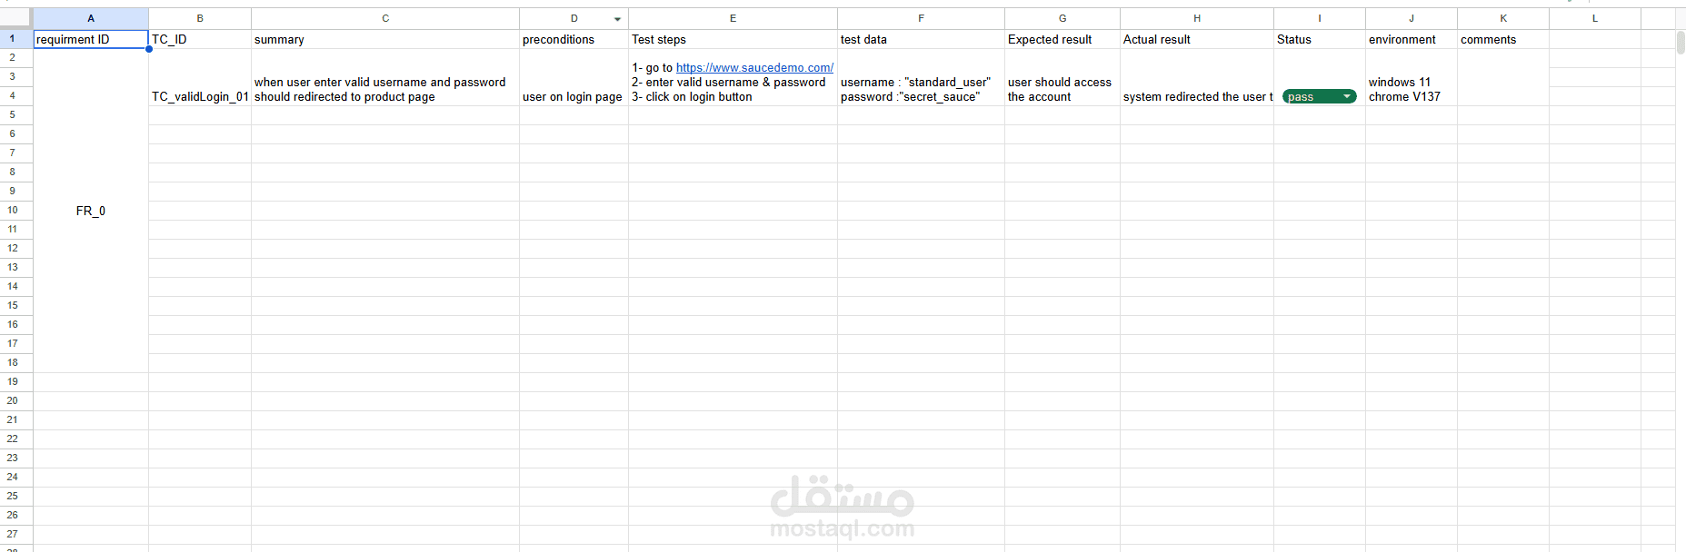This screenshot has height=552, width=1686.
Task: Select the Expected result header cell
Action: pyautogui.click(x=1062, y=39)
